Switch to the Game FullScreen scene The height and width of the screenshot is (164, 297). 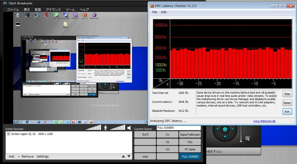pyautogui.click(x=190, y=135)
